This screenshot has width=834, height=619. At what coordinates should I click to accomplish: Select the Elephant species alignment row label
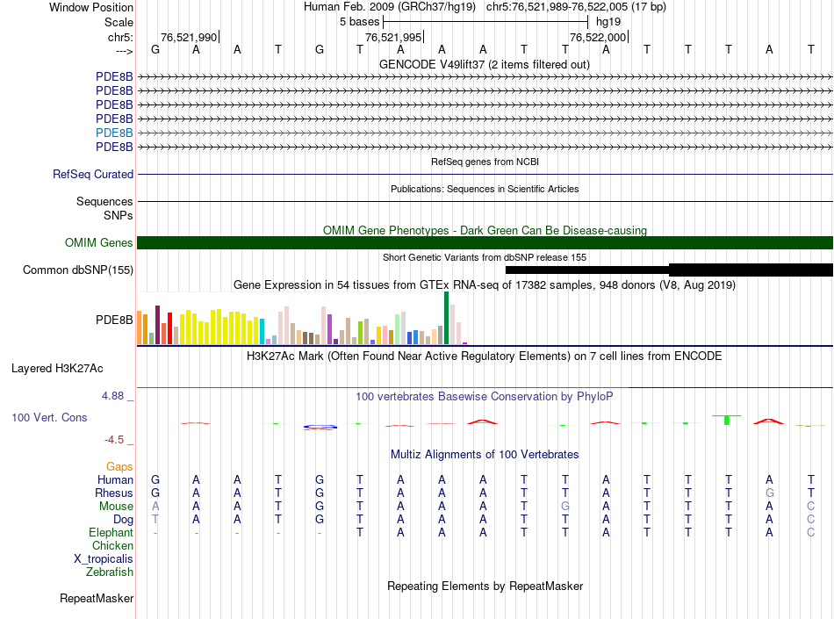pyautogui.click(x=111, y=533)
